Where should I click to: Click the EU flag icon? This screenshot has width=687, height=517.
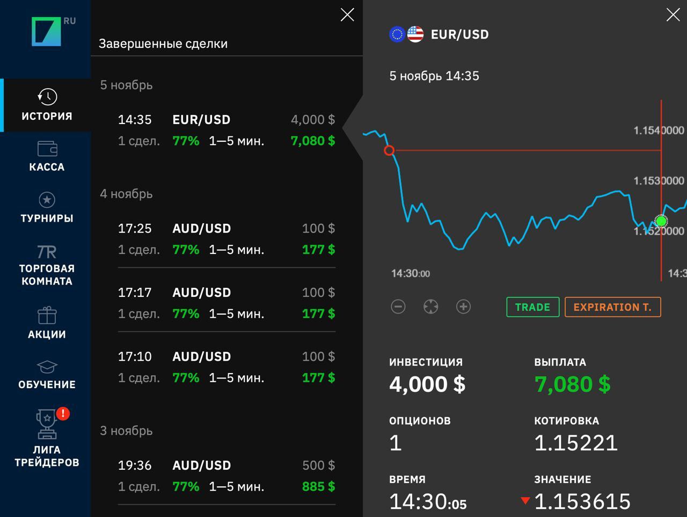coord(397,34)
